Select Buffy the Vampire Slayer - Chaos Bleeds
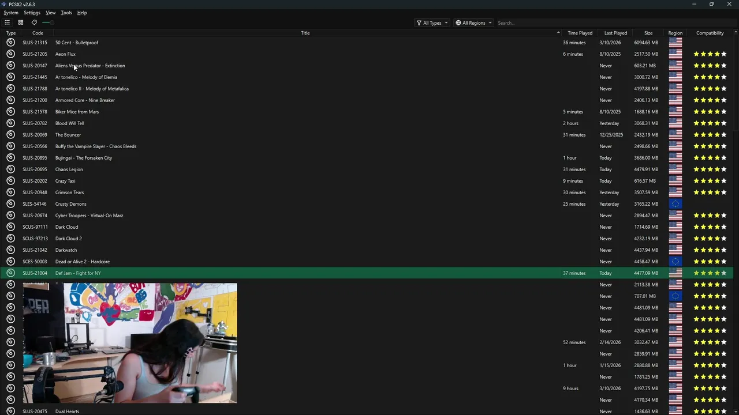 point(96,146)
